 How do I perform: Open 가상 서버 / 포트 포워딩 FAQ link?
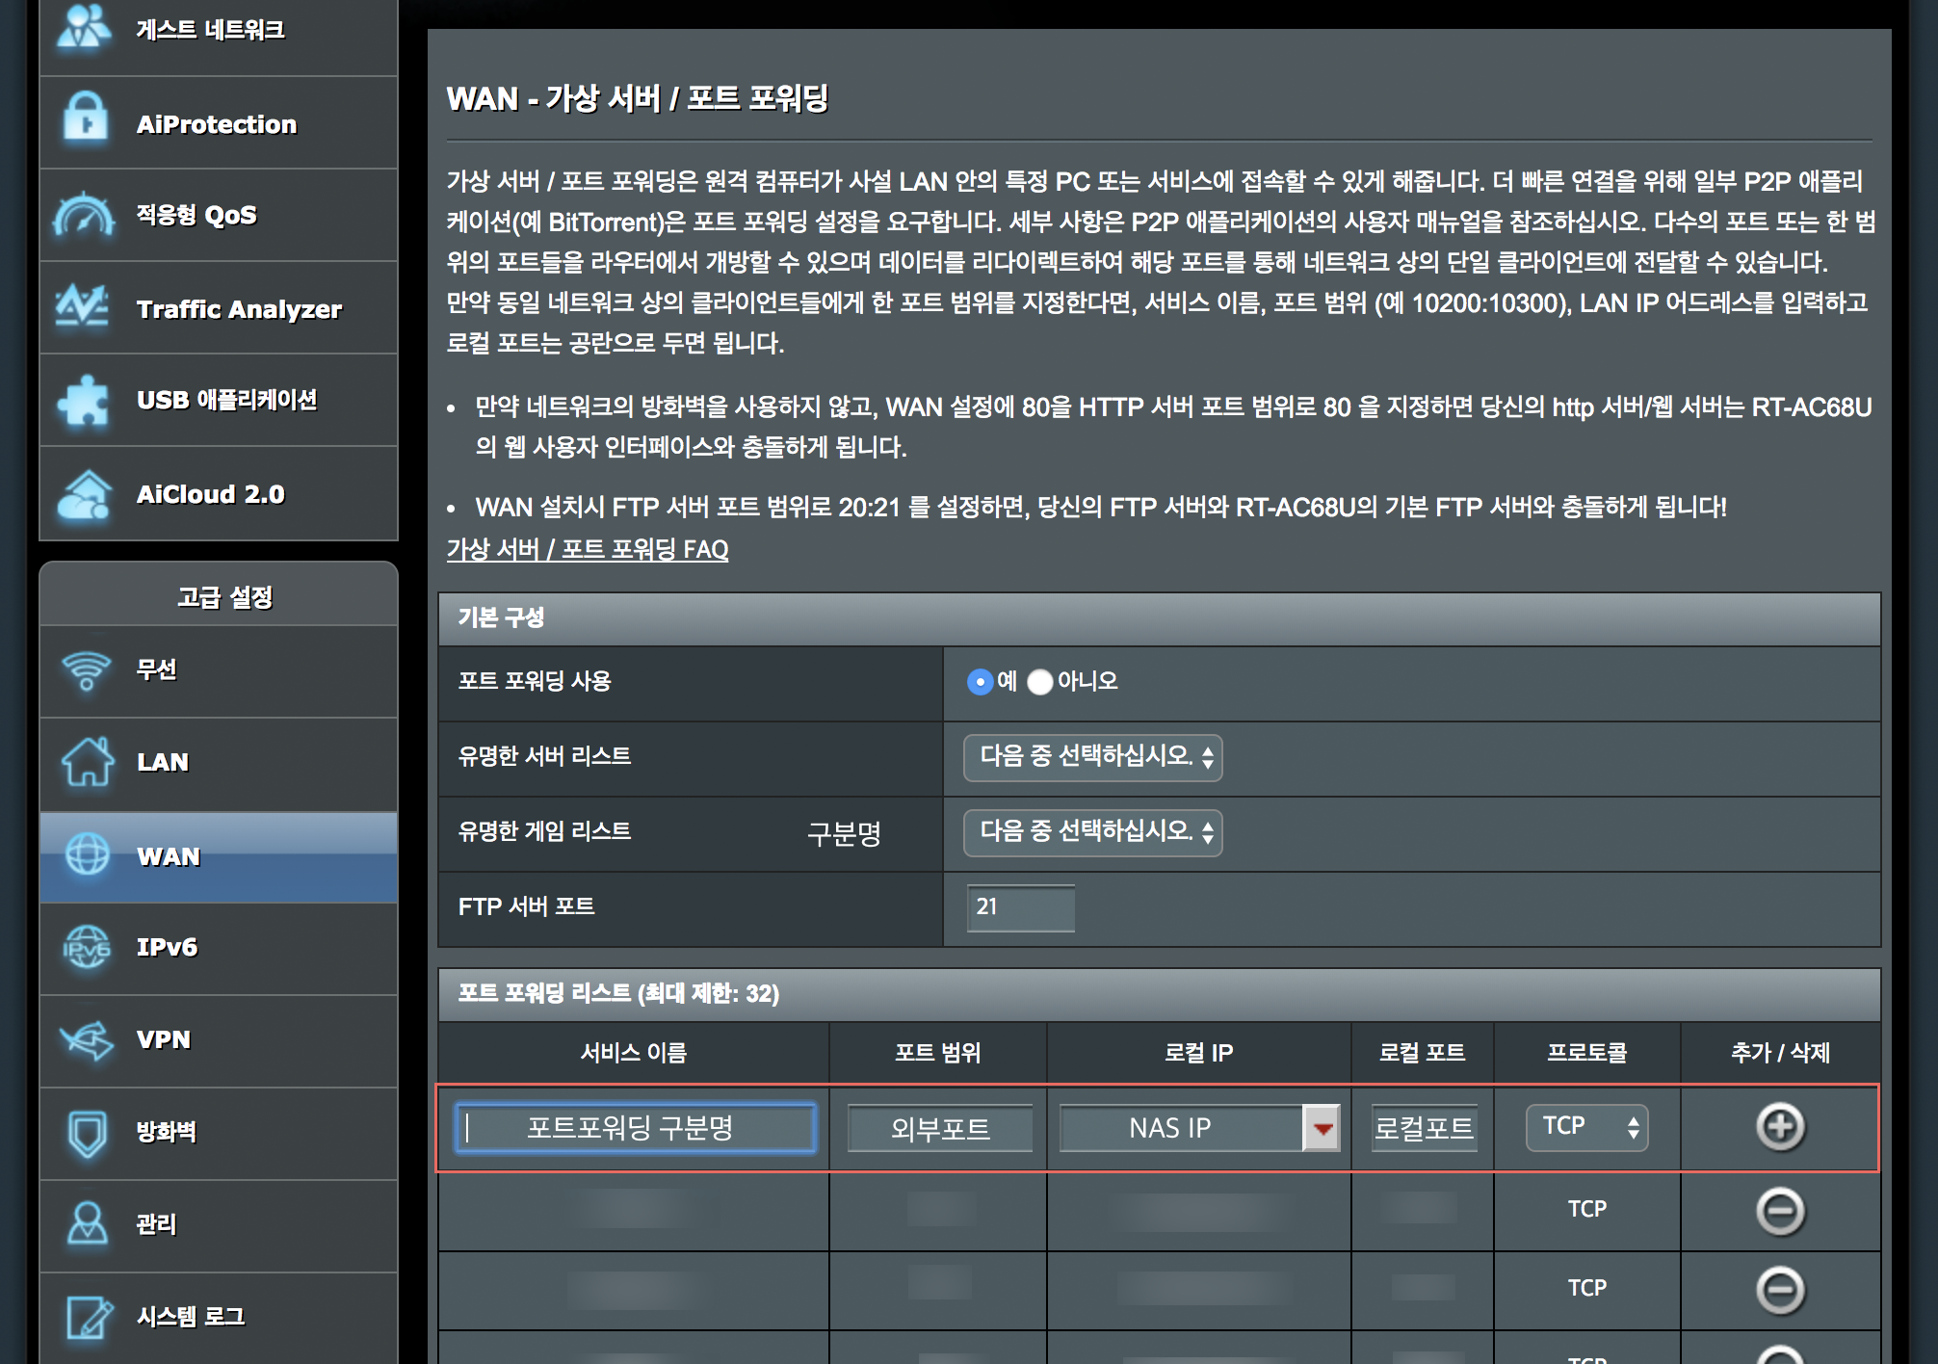coord(588,549)
